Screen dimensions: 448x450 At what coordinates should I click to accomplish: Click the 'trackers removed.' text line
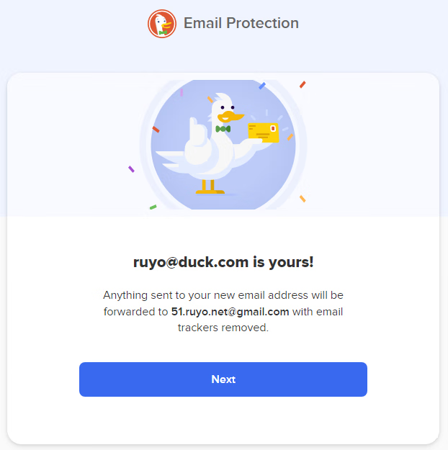[223, 328]
